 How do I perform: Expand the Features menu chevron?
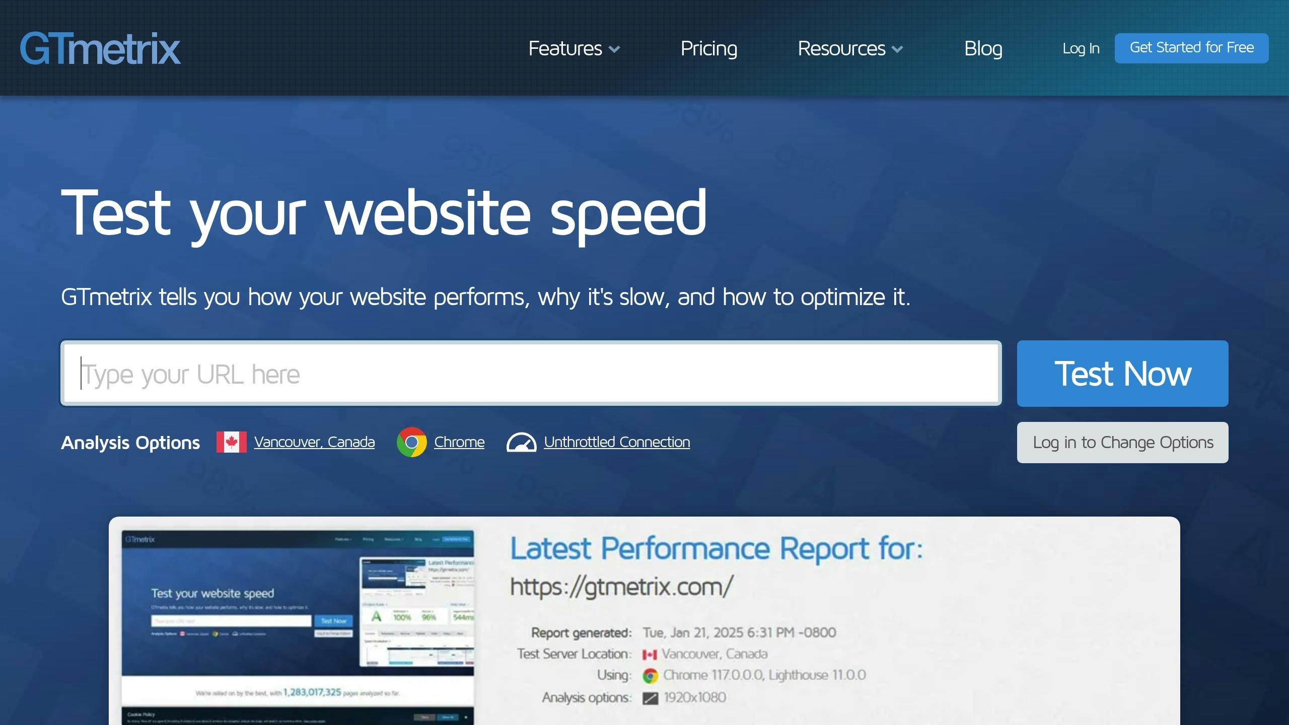click(614, 49)
